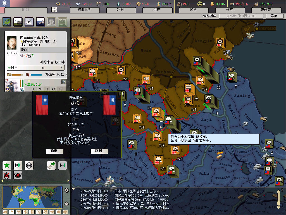
Task: Select the Chinese naval counter labeled 3
Action: (x=132, y=144)
